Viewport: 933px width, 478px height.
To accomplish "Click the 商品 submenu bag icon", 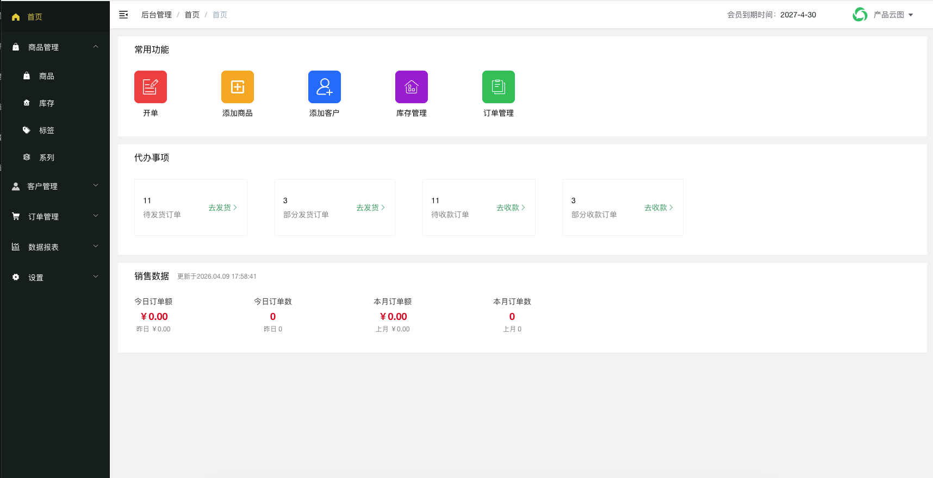I will [x=27, y=76].
